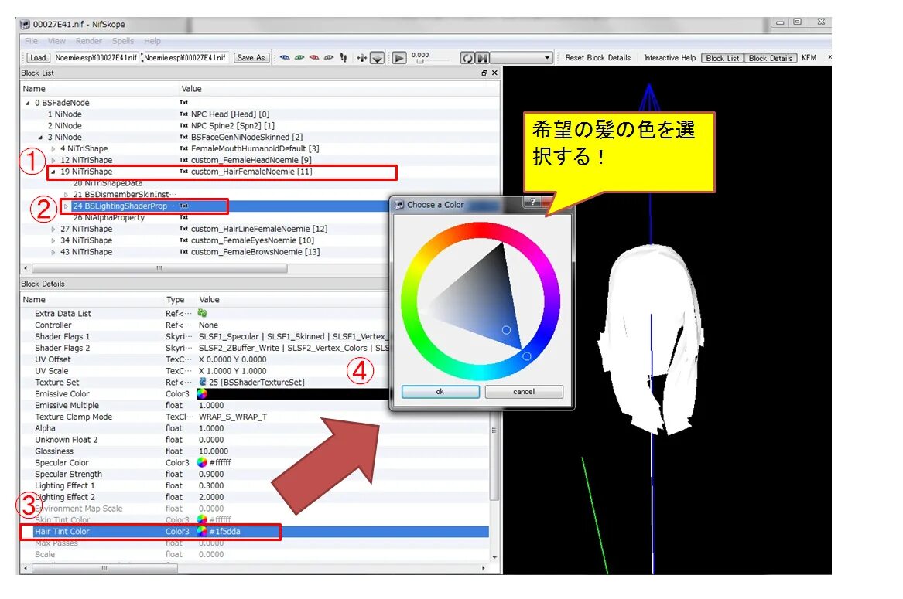Click the blue eye view icon
Image resolution: width=903 pixels, height=599 pixels.
[x=285, y=57]
